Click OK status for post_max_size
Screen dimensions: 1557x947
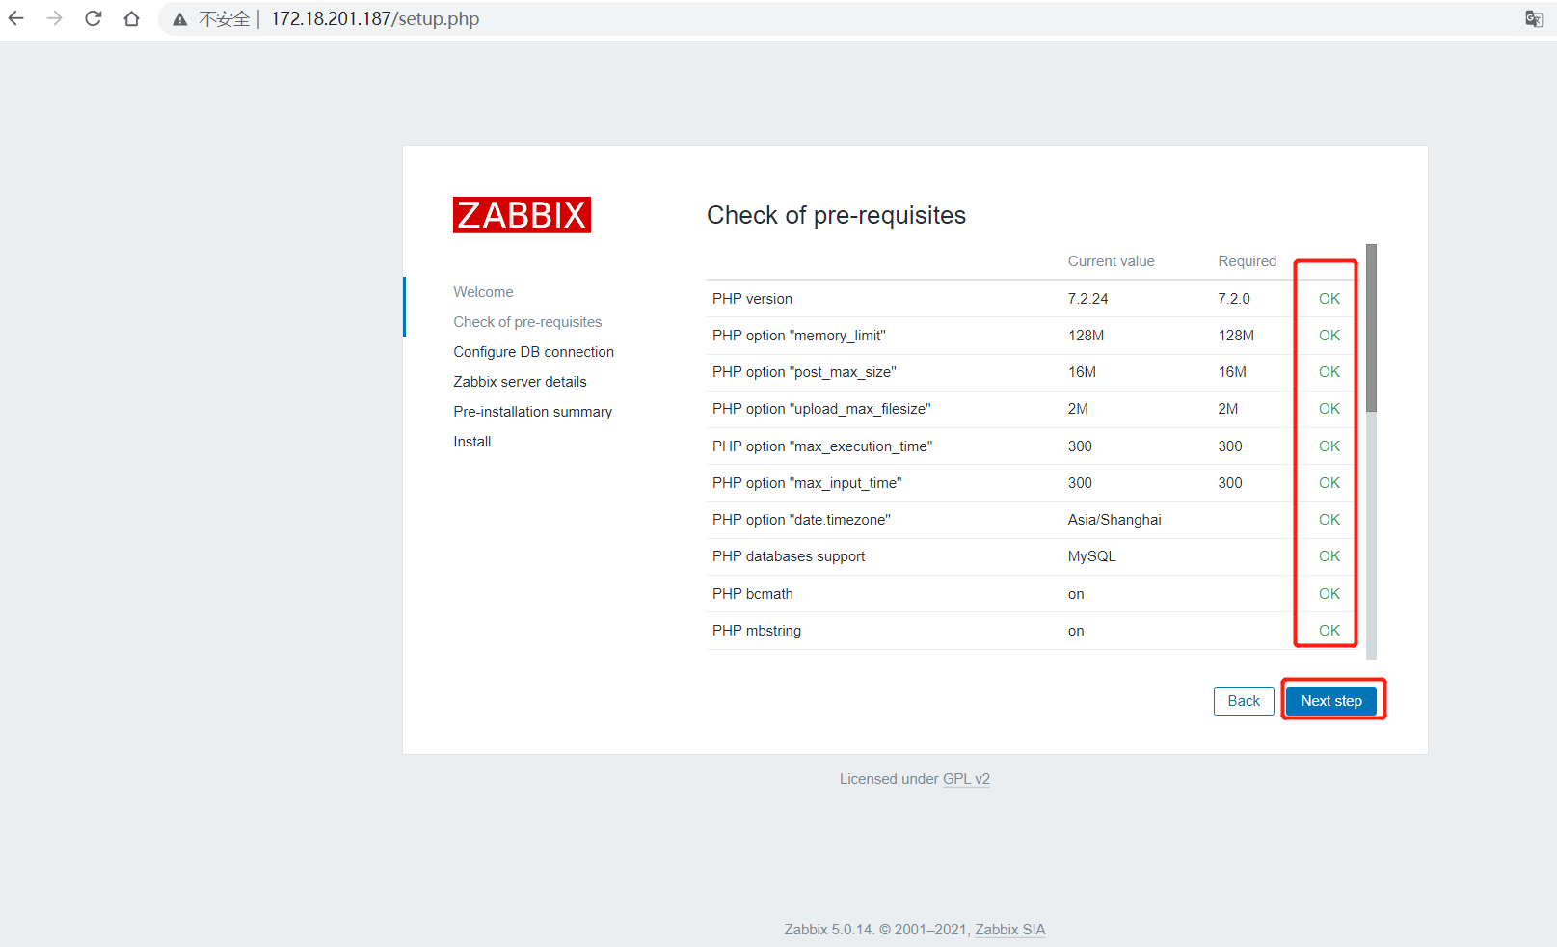(x=1329, y=372)
